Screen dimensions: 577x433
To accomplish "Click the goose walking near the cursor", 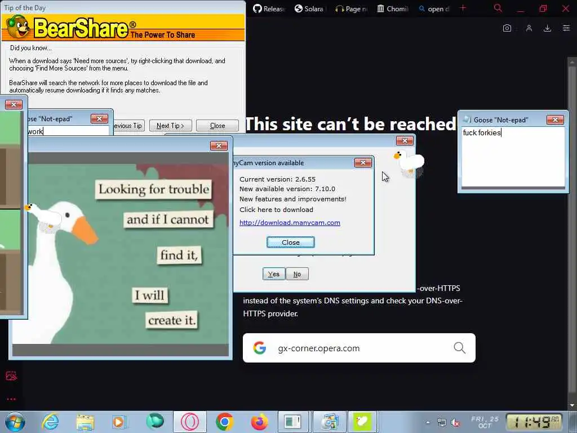I will tap(410, 163).
